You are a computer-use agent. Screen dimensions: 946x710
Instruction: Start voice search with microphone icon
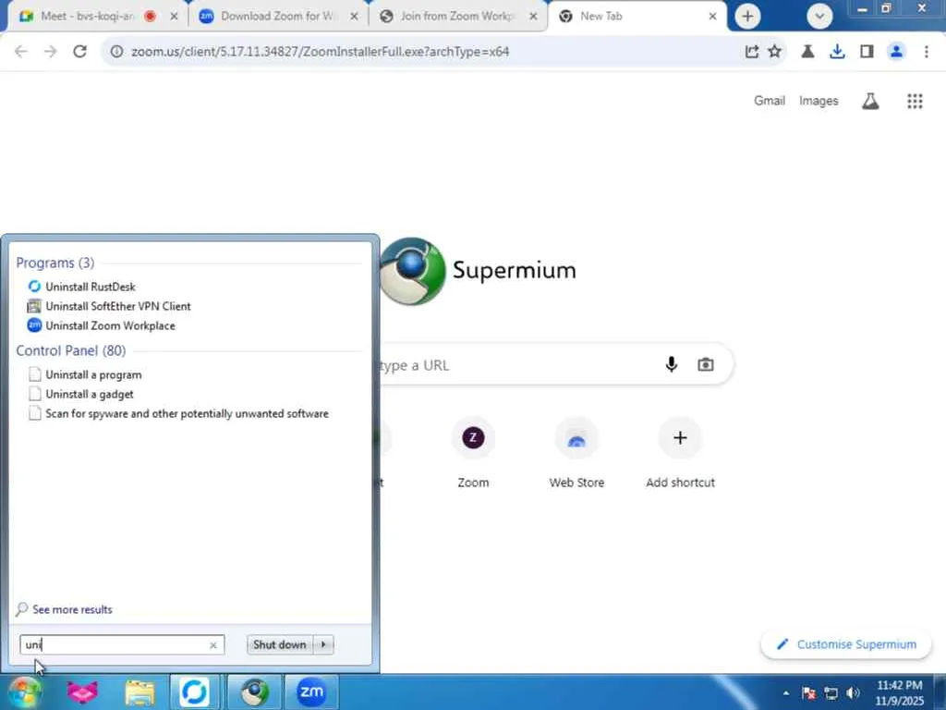point(671,364)
